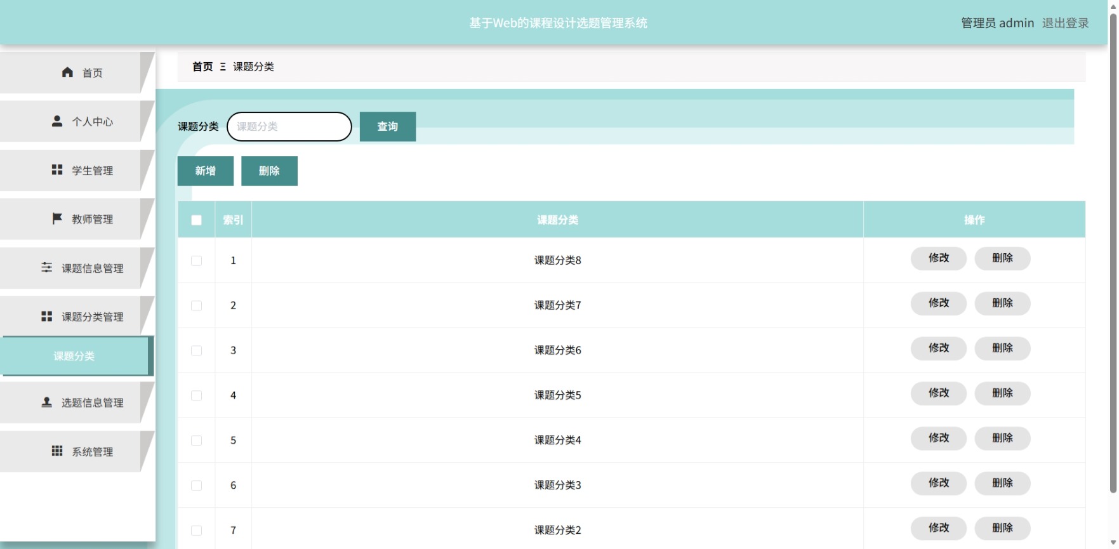
Task: Click 删除 for 课题分类2
Action: (1002, 529)
